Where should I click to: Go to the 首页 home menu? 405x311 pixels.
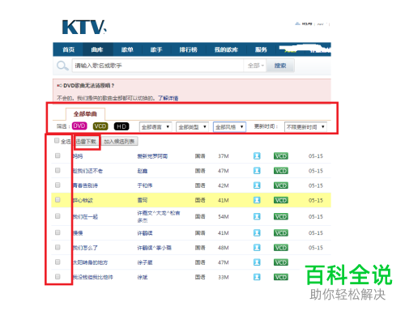[69, 49]
